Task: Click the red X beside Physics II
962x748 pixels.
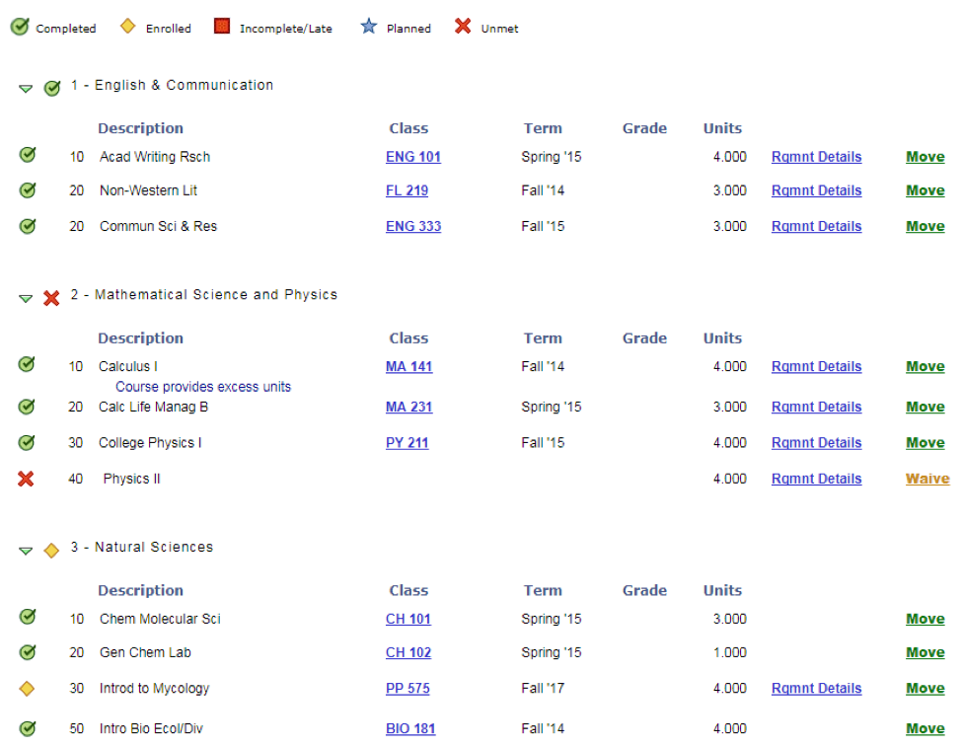Action: (27, 479)
